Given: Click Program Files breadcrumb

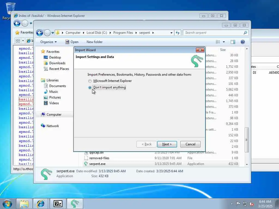Looking at the screenshot, I should [x=123, y=33].
